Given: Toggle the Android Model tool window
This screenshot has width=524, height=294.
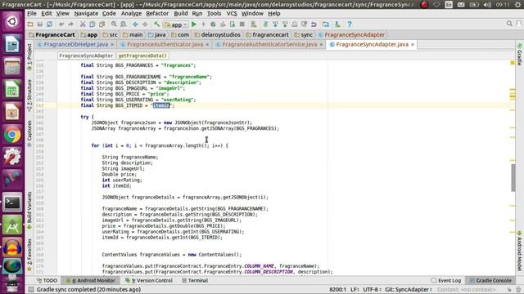Looking at the screenshot, I should pyautogui.click(x=520, y=251).
